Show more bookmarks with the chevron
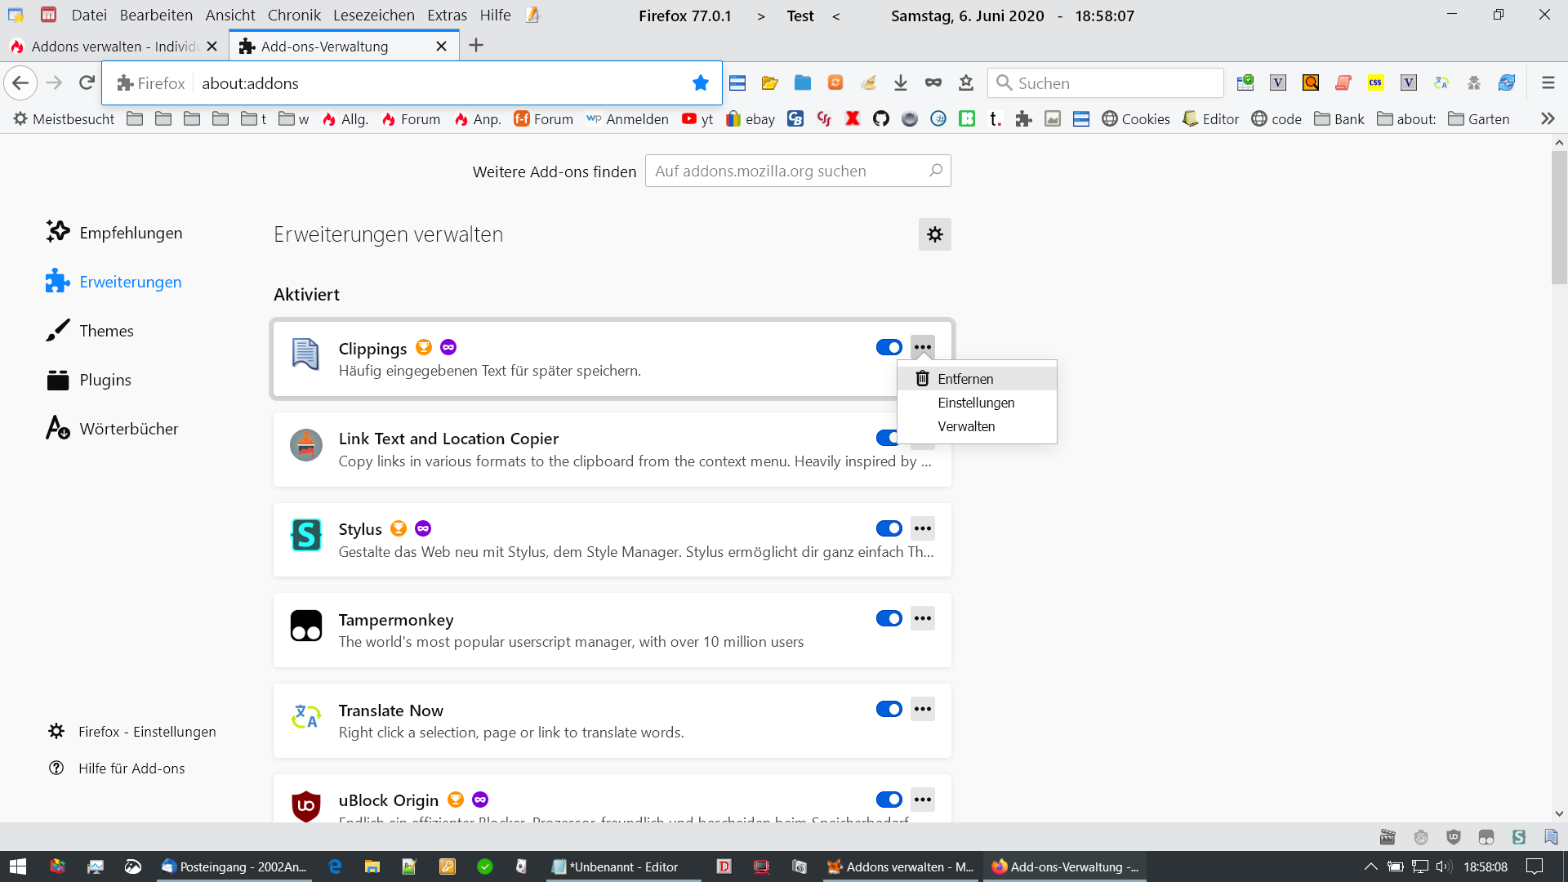 [1547, 118]
